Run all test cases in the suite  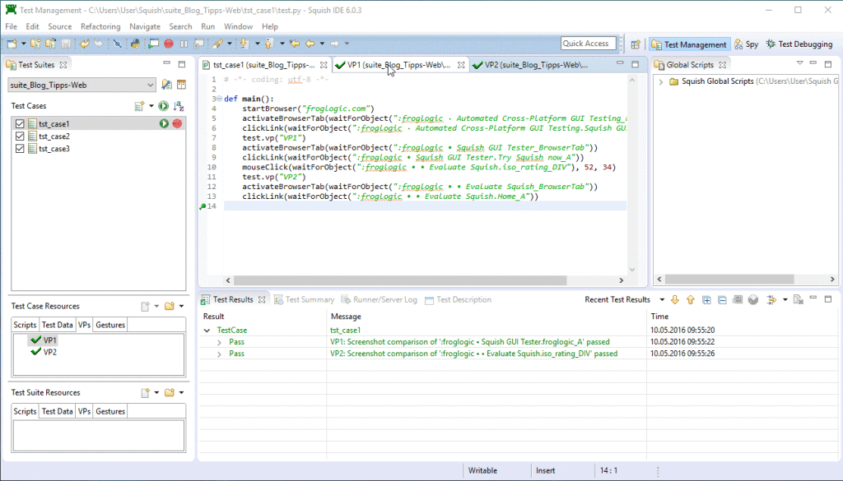[164, 106]
